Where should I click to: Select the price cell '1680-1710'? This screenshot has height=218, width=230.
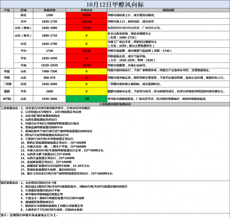tap(49, 35)
